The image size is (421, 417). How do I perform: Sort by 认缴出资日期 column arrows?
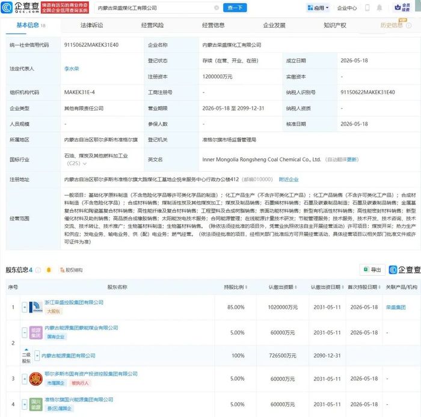(343, 287)
